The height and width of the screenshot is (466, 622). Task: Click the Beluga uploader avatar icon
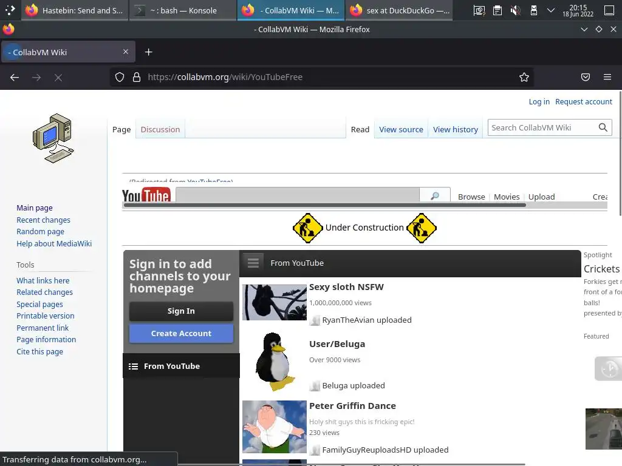[315, 386]
